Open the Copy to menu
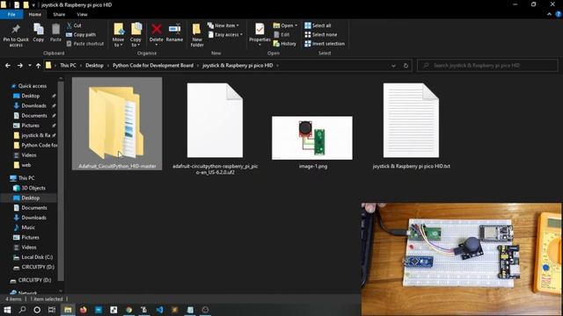This screenshot has width=563, height=316. [135, 35]
